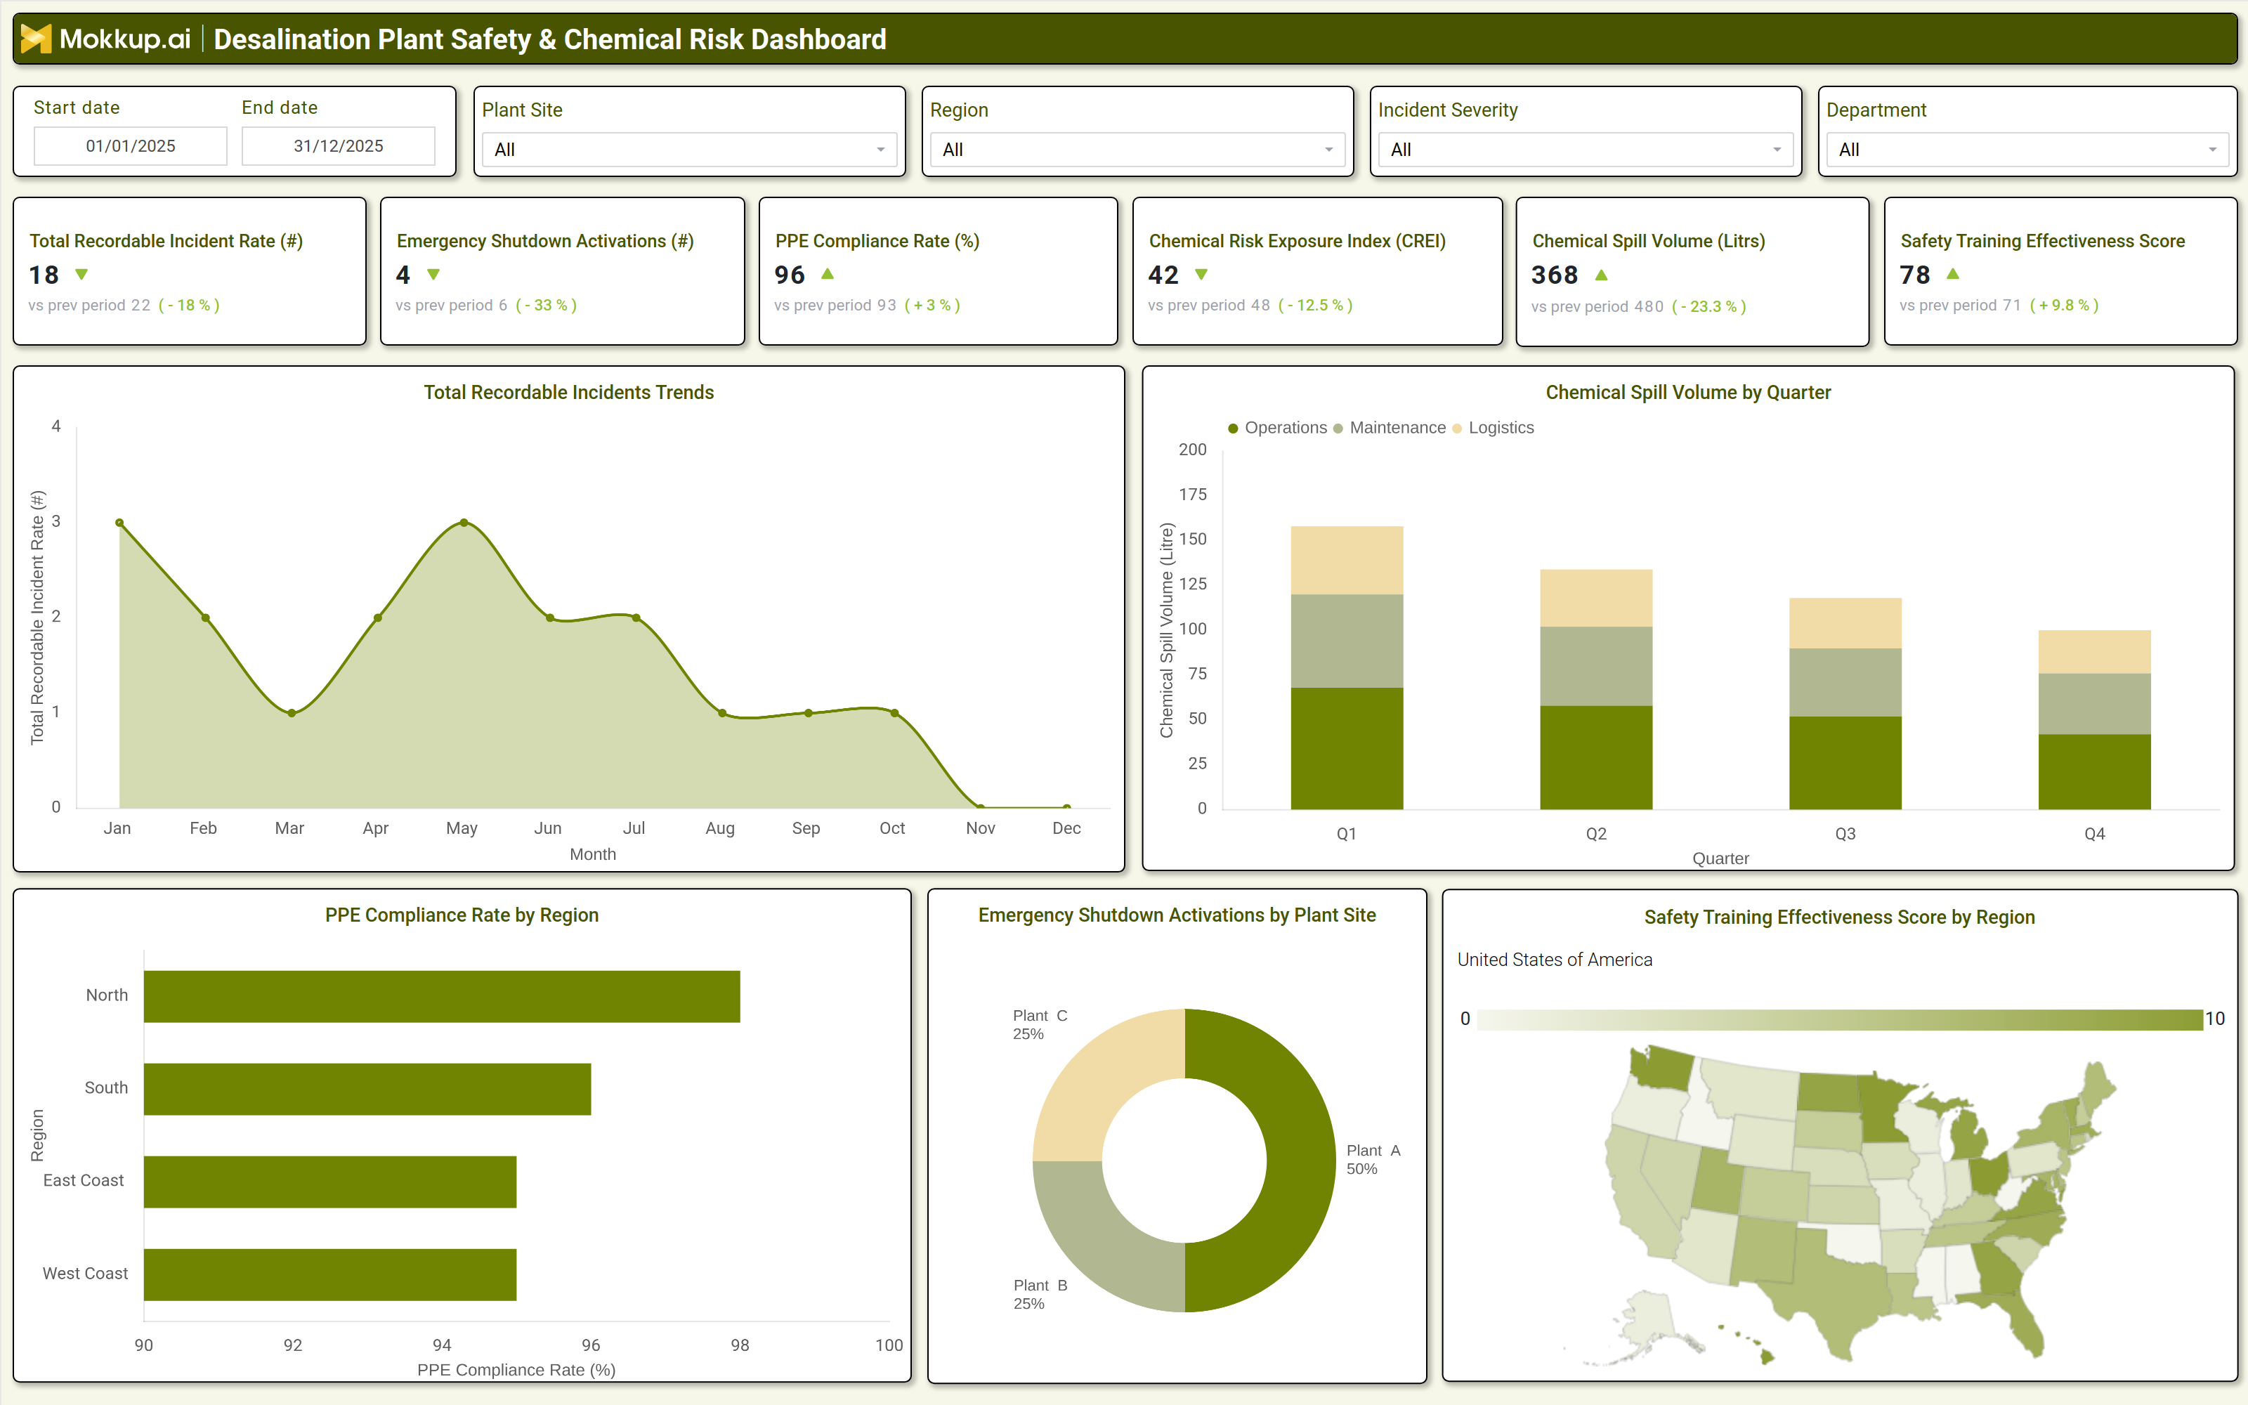The width and height of the screenshot is (2248, 1405).
Task: Click Chemical Spill Volume by Quarter title
Action: point(1688,392)
